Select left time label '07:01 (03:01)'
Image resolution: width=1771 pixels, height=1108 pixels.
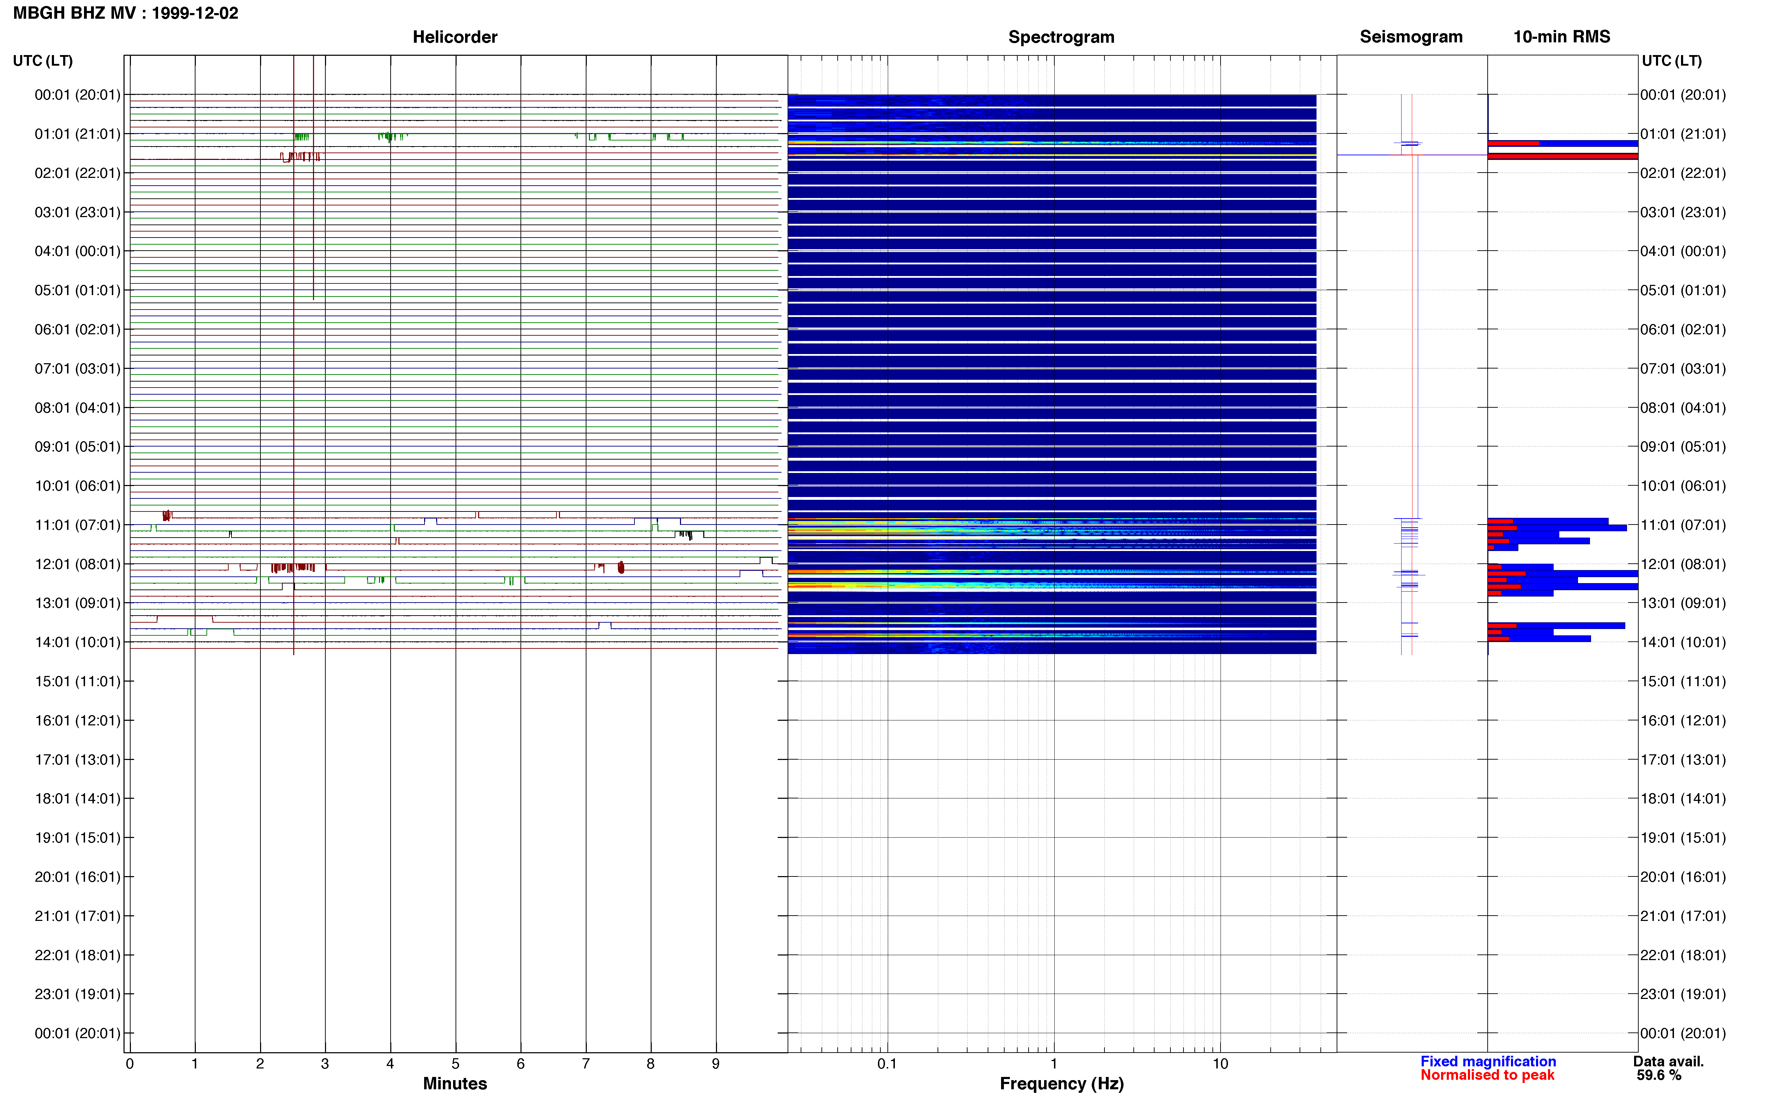click(78, 369)
